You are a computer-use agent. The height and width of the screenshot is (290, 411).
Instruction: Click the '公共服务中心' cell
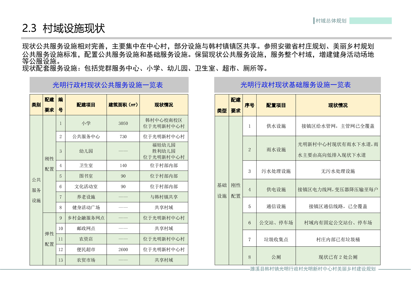[x=86, y=136]
